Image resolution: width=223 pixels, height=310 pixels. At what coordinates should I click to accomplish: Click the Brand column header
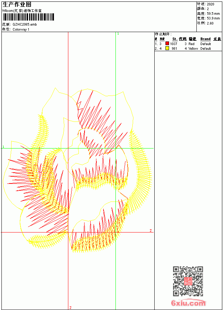tap(205, 39)
